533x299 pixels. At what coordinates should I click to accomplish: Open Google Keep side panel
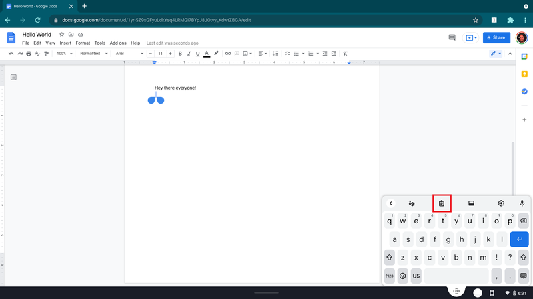coord(524,74)
